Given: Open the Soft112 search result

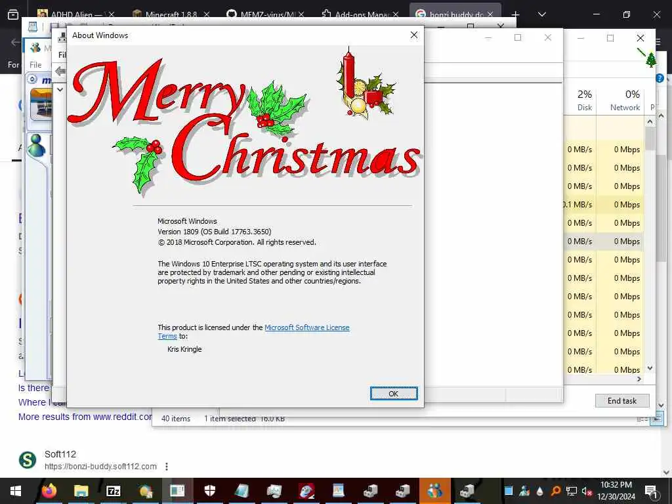Looking at the screenshot, I should (x=60, y=454).
